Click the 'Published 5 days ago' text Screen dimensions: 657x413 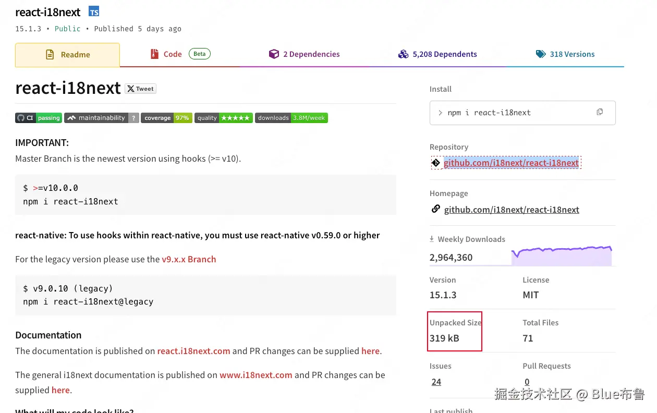click(x=138, y=29)
